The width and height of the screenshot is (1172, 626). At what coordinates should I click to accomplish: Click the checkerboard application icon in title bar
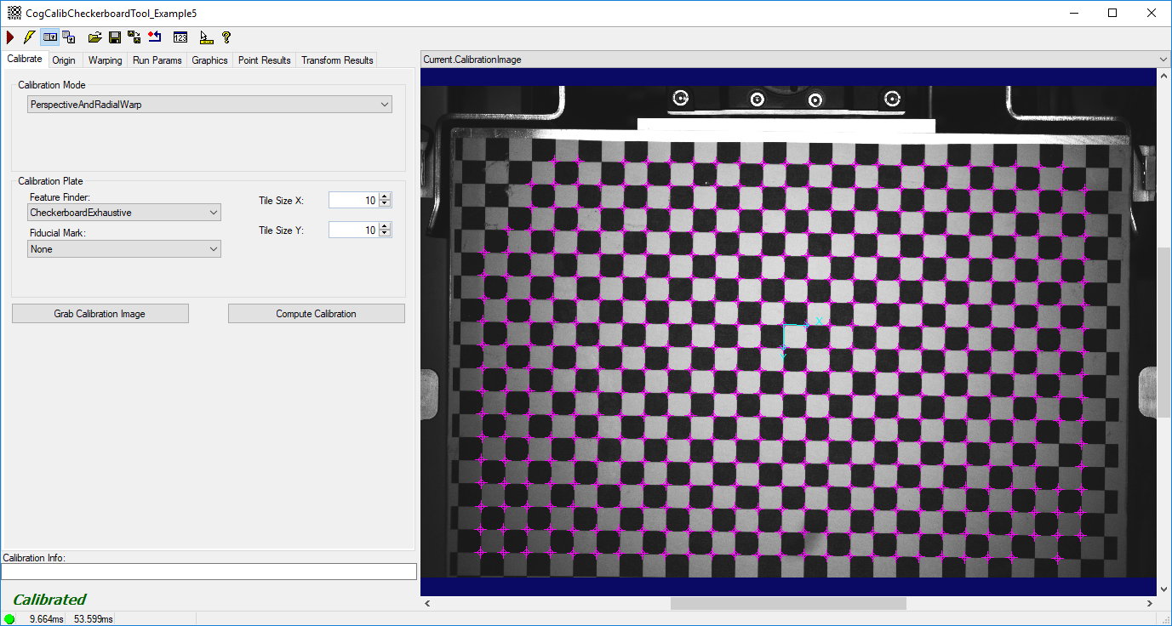click(x=14, y=13)
